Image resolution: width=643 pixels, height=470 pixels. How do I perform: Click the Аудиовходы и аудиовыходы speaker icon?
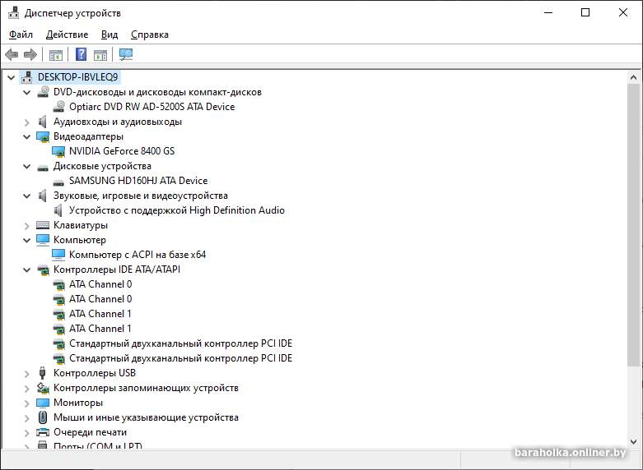click(x=42, y=122)
